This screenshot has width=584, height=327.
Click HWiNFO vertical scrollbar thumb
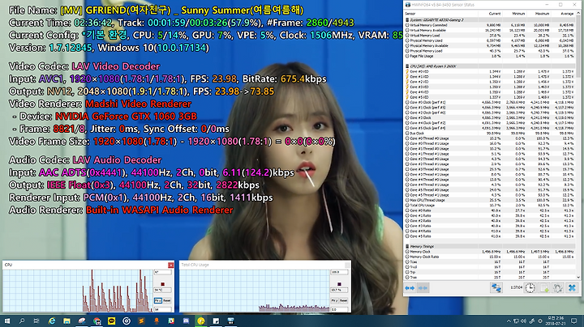point(578,46)
